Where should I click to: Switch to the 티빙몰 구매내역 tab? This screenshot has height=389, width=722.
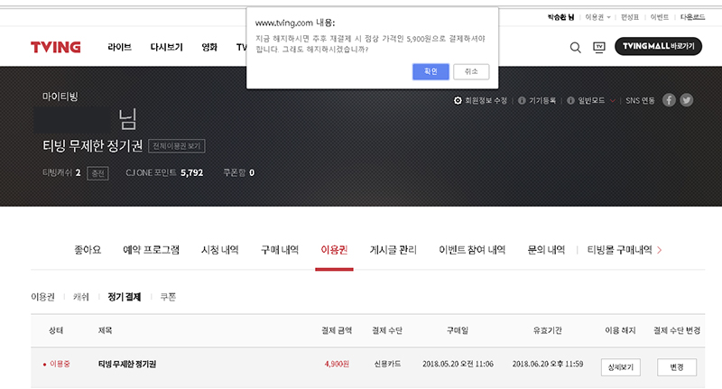(619, 249)
